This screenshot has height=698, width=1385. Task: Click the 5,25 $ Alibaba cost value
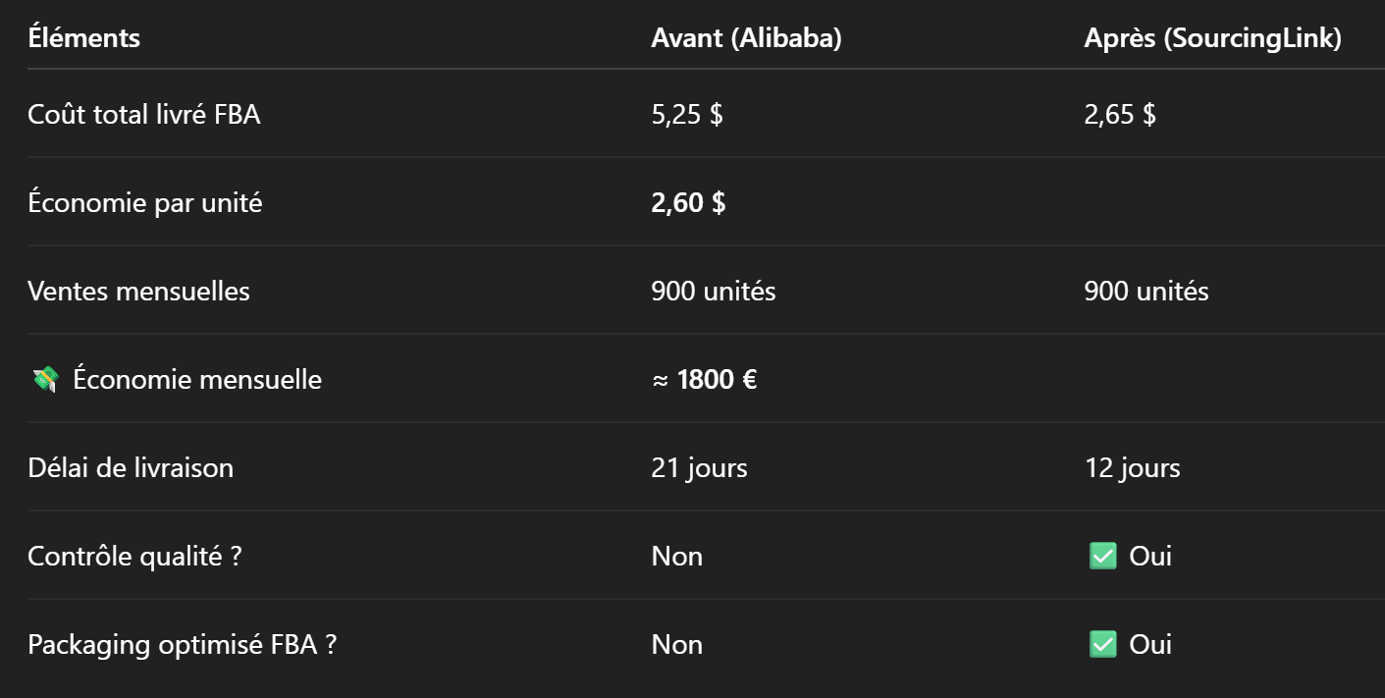pyautogui.click(x=687, y=115)
